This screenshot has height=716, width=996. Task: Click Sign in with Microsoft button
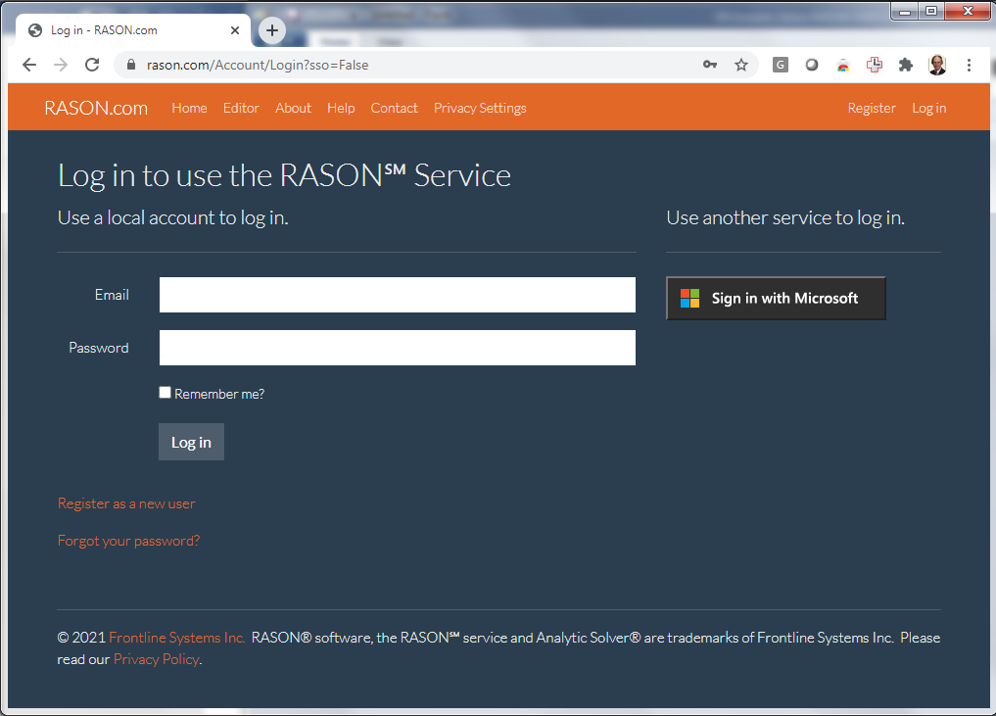click(x=776, y=298)
